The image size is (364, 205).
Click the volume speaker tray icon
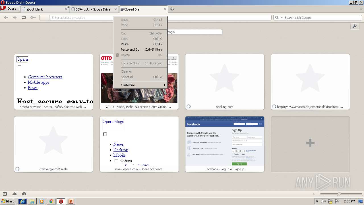point(323,201)
